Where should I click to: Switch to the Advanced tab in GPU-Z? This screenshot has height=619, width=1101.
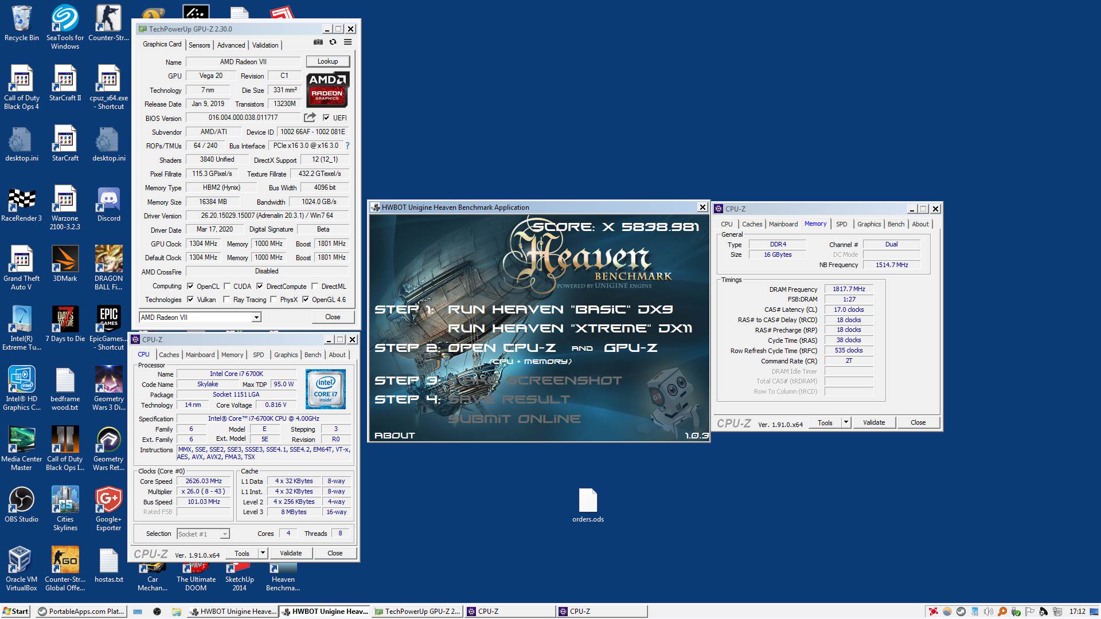(231, 45)
